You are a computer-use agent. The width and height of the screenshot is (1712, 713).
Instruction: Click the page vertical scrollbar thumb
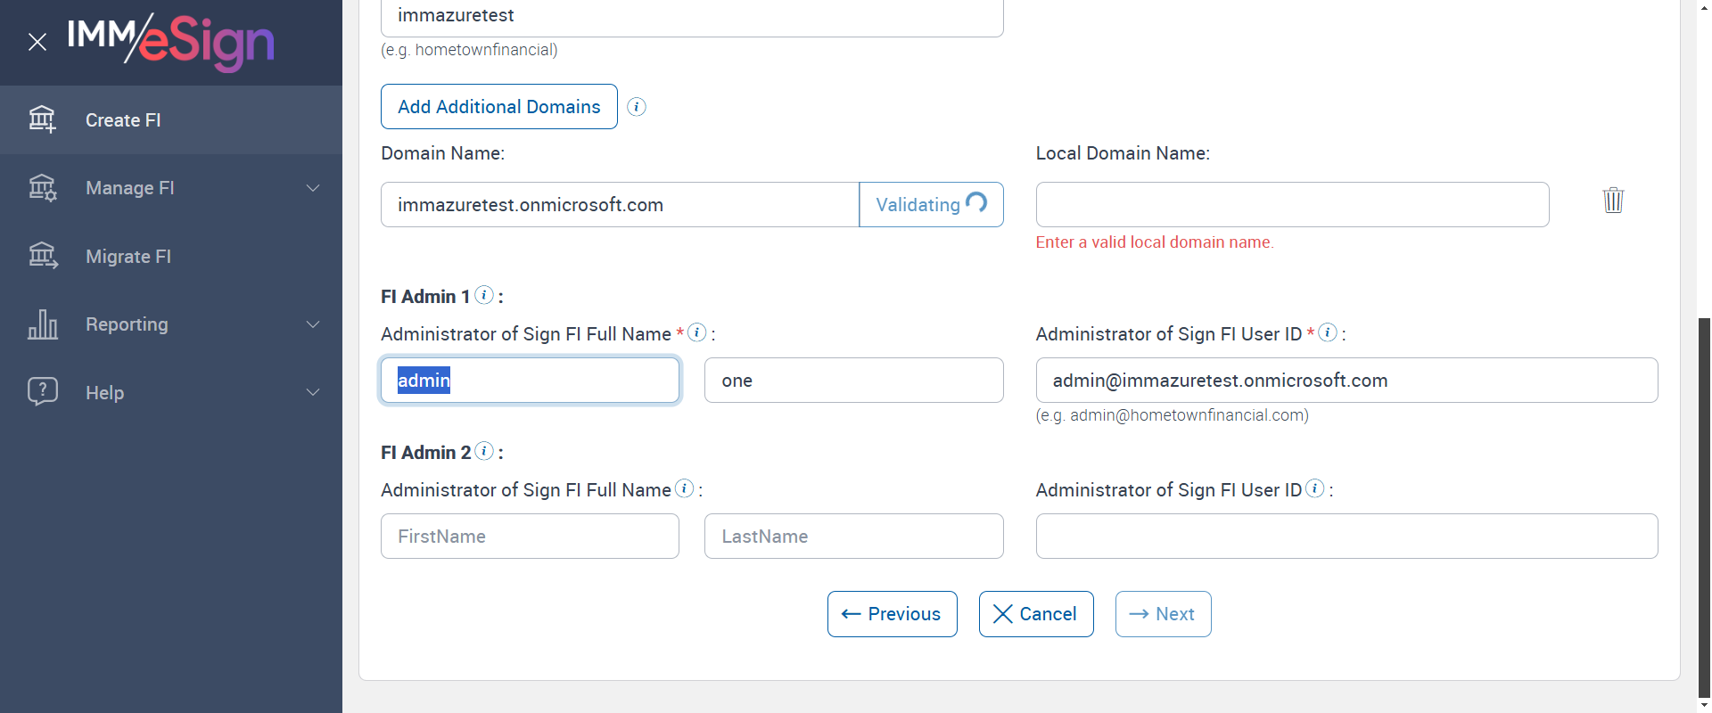pyautogui.click(x=1704, y=508)
